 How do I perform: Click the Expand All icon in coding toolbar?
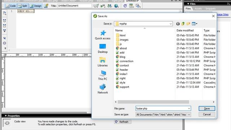click(5, 31)
